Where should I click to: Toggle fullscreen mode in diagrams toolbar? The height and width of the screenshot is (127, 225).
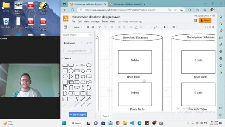point(206,27)
